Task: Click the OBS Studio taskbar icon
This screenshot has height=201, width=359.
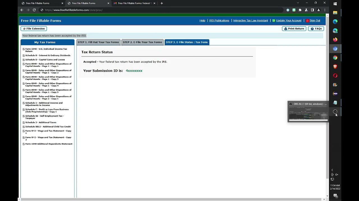Action: coord(335,112)
